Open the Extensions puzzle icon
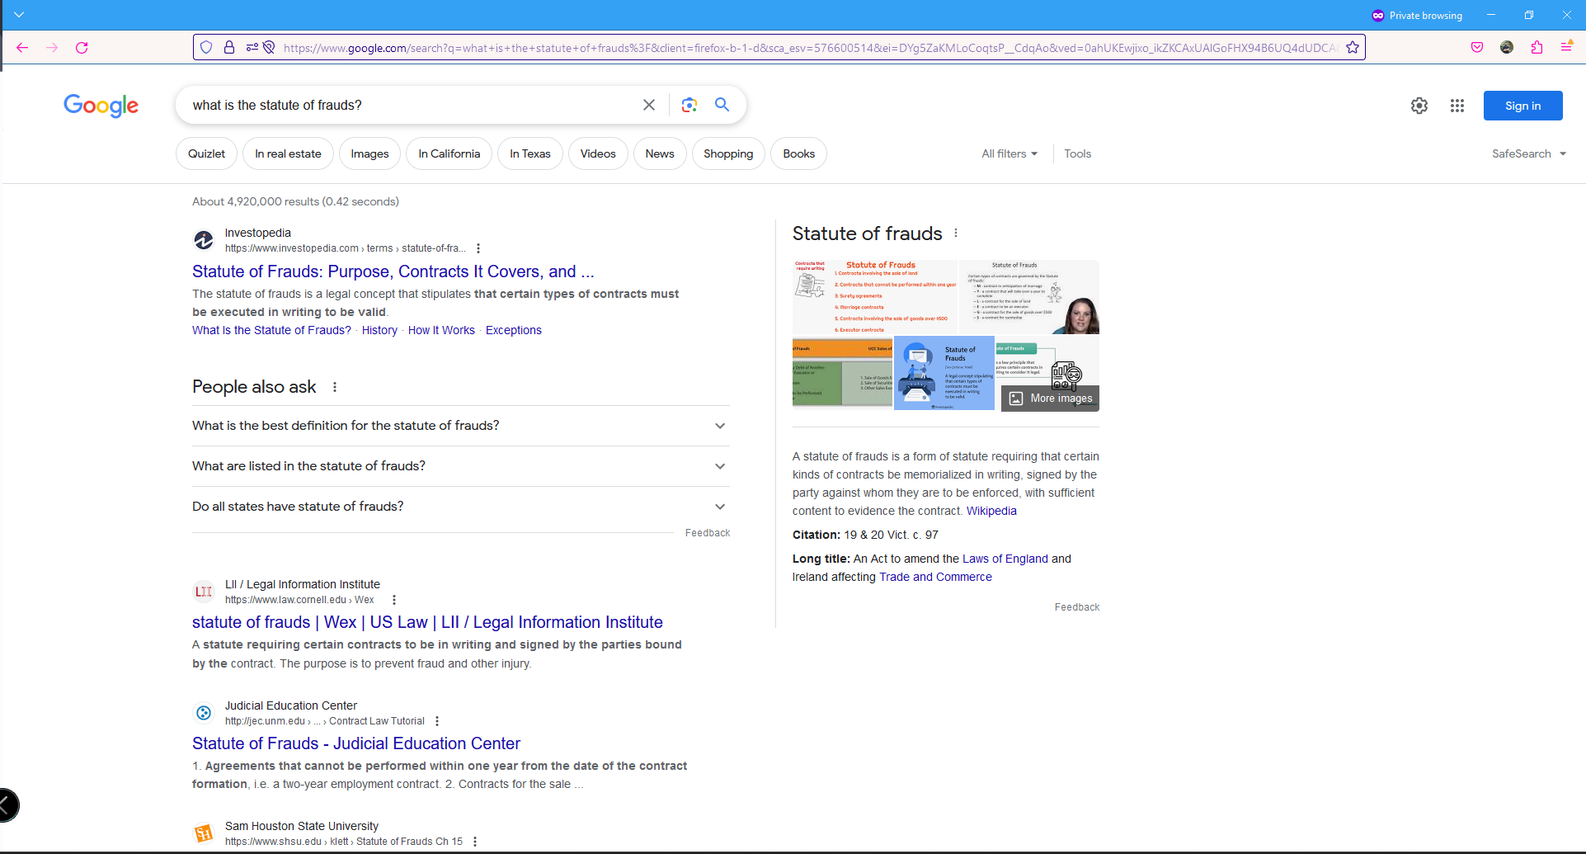 point(1537,48)
